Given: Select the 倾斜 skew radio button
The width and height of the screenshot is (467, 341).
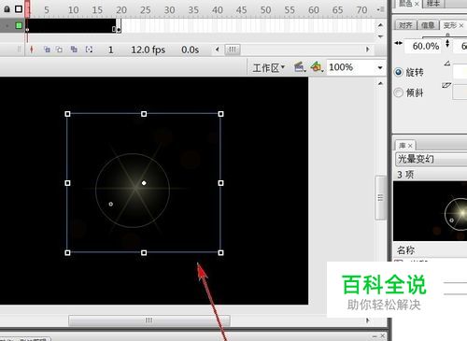Looking at the screenshot, I should (x=399, y=92).
